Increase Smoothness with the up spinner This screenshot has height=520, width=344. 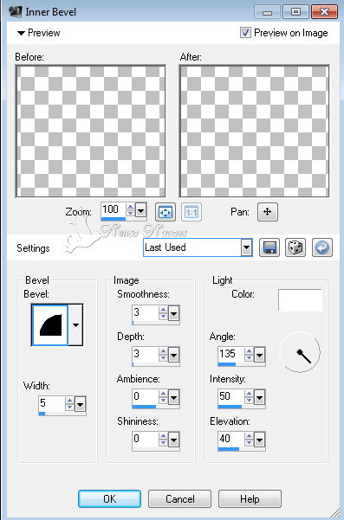click(x=163, y=310)
